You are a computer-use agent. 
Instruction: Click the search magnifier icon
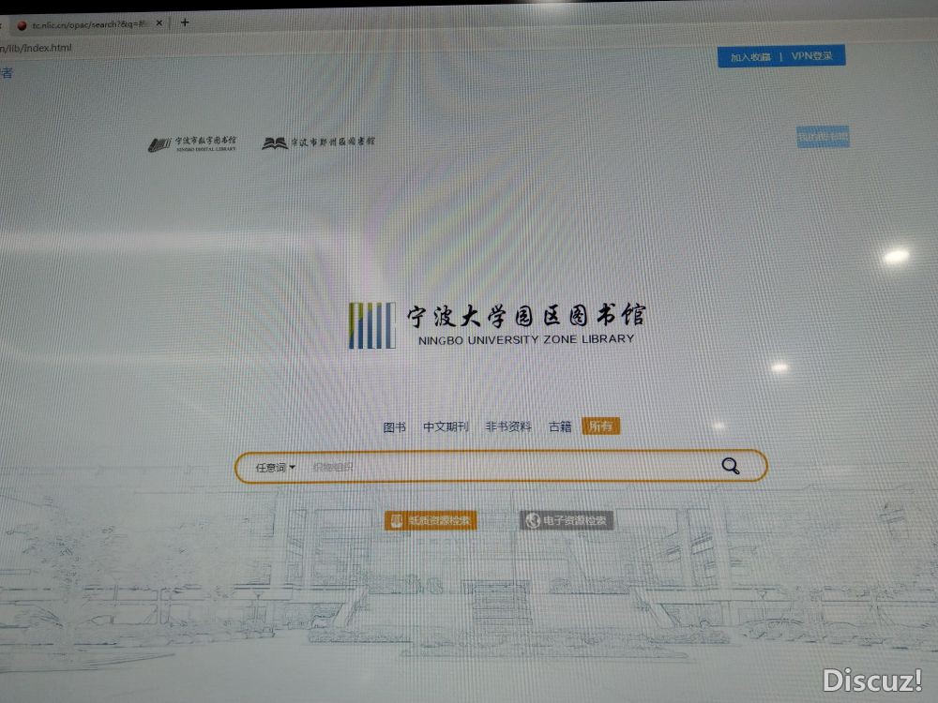[x=731, y=466]
